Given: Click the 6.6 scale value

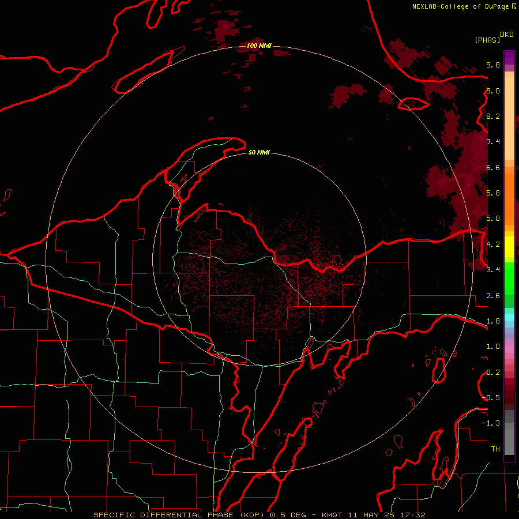Looking at the screenshot, I should coord(493,167).
